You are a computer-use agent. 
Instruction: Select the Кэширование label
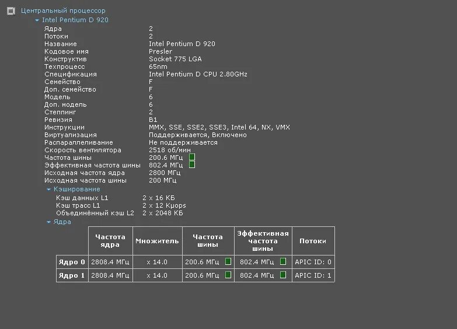76,190
